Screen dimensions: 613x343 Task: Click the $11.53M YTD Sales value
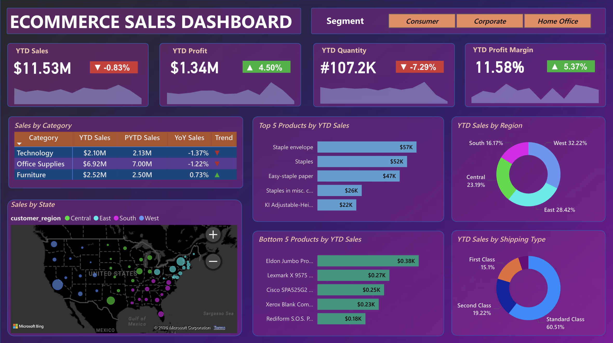tap(42, 68)
